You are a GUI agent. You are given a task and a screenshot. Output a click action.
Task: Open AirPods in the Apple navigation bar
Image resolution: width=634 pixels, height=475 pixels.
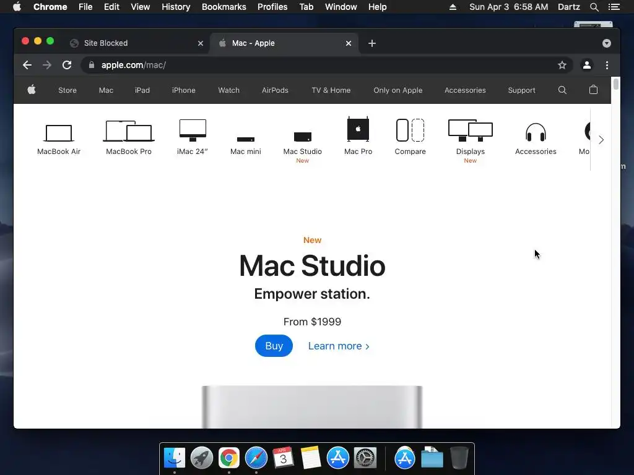(275, 90)
